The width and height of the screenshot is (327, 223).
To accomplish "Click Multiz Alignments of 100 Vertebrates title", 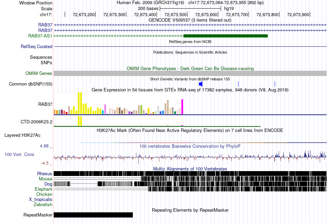I will [190, 169].
